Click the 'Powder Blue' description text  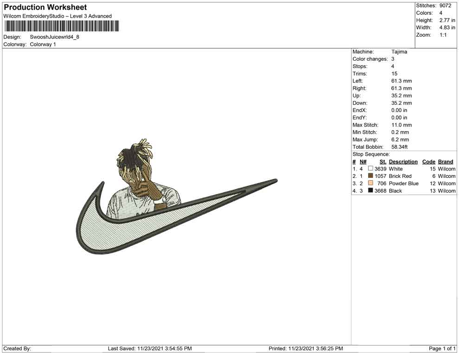403,183
